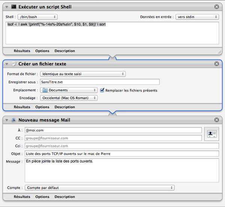
Task: Remove the Créer un fichier texte action
Action: click(217, 64)
